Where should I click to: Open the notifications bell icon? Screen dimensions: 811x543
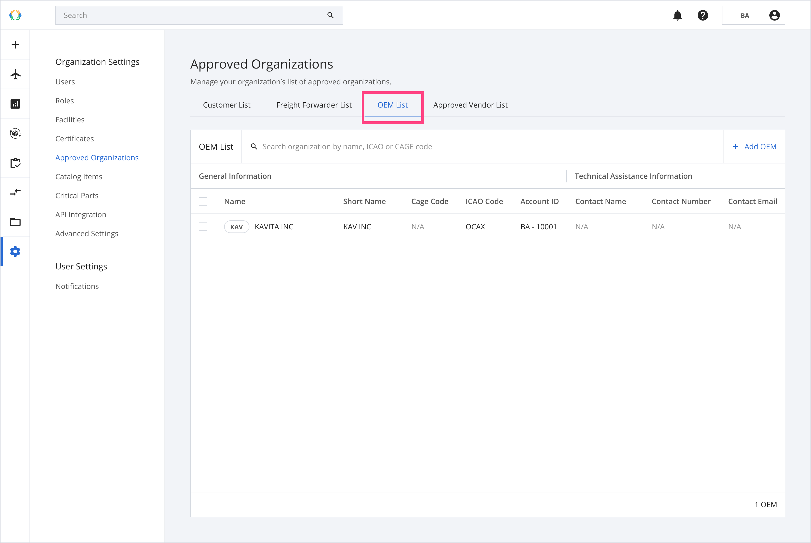tap(678, 15)
